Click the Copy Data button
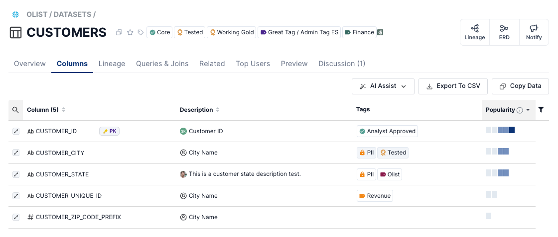This screenshot has width=558, height=237. pyautogui.click(x=520, y=86)
